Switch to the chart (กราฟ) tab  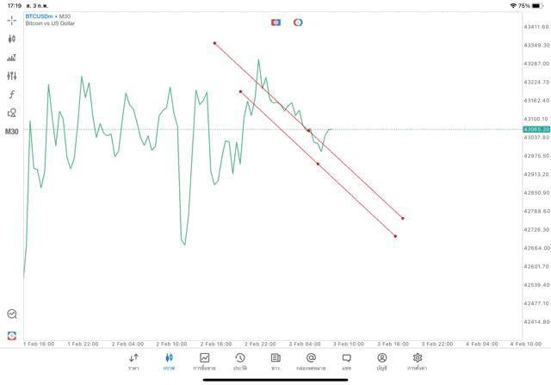(169, 361)
